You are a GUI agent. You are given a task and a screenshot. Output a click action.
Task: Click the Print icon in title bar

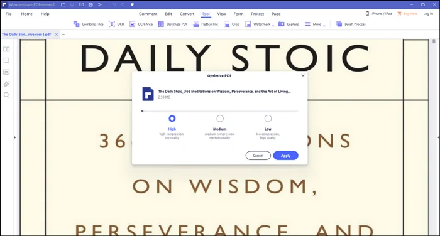pos(91,4)
